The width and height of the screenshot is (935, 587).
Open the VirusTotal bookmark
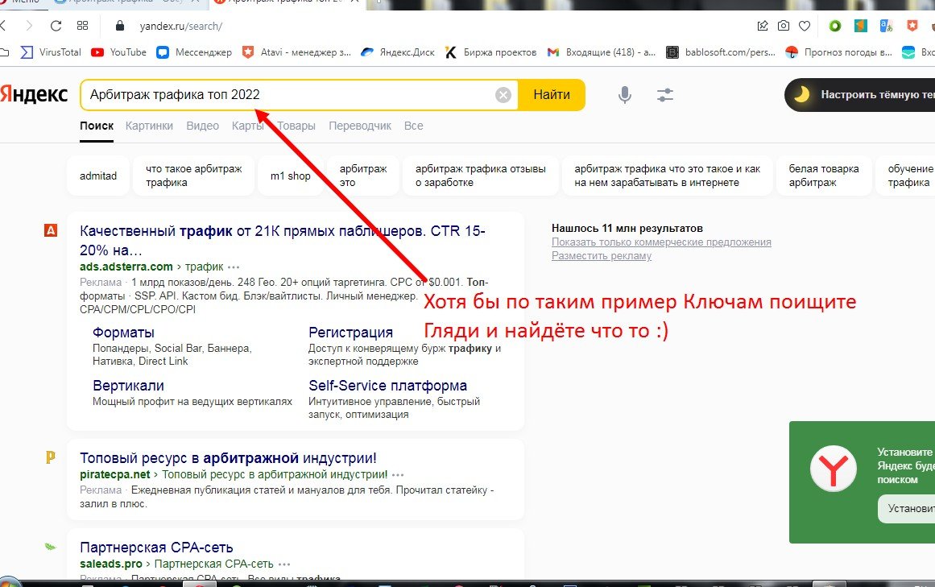[51, 52]
